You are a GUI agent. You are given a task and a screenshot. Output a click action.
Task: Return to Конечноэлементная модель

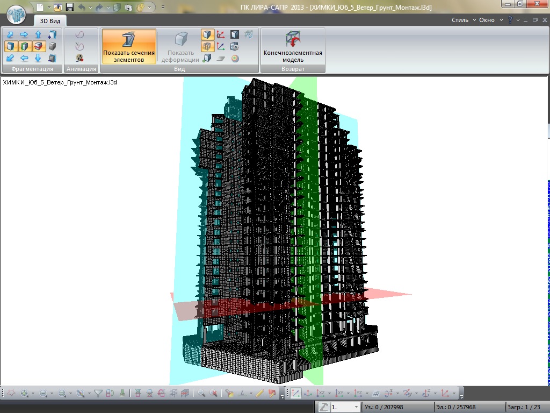pos(293,48)
